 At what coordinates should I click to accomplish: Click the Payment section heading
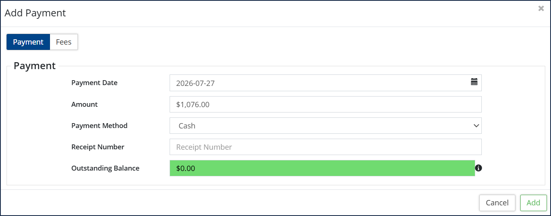pyautogui.click(x=34, y=66)
